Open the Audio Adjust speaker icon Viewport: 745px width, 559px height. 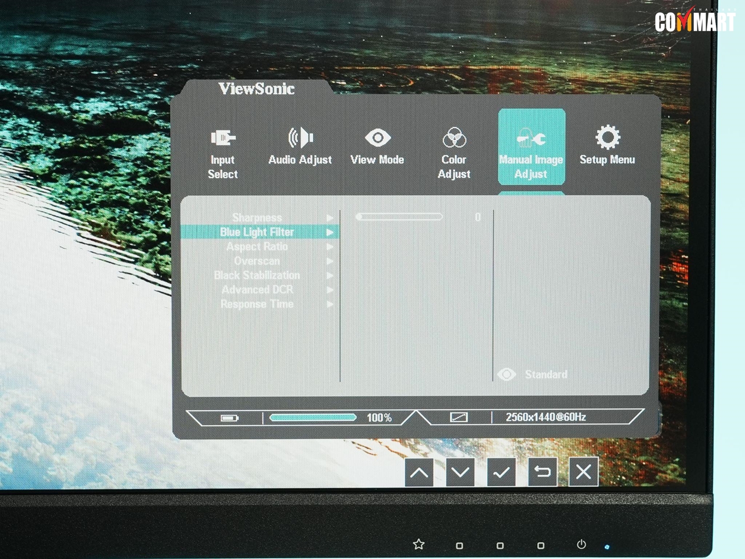tap(300, 138)
